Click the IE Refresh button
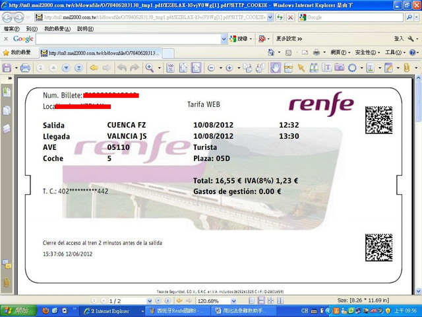This screenshot has width=422, height=317. click(x=280, y=18)
